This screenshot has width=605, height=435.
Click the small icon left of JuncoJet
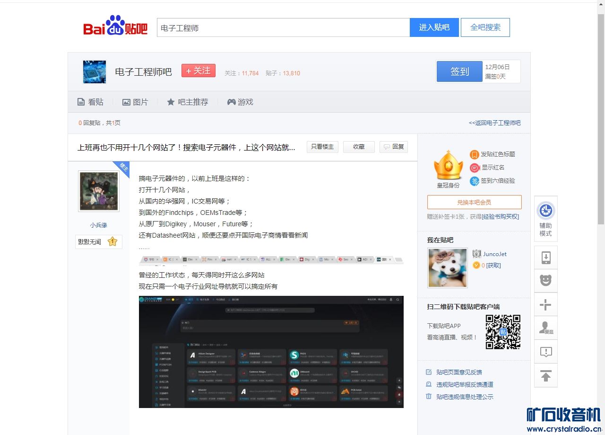477,254
